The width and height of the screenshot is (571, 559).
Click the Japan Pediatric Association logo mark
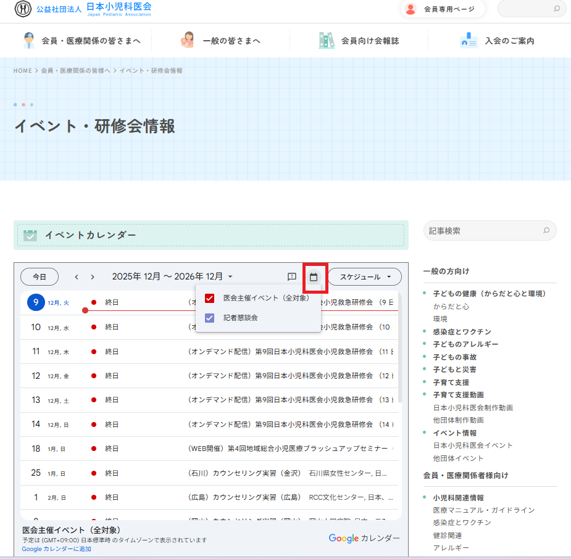pyautogui.click(x=22, y=10)
